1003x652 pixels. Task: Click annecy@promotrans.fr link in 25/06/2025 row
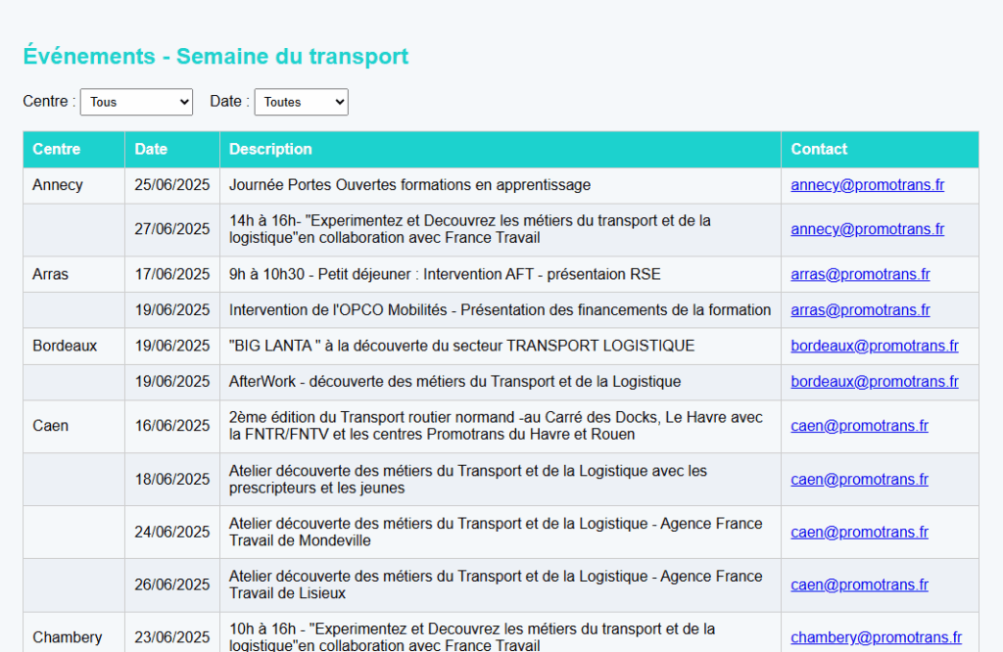pos(868,185)
